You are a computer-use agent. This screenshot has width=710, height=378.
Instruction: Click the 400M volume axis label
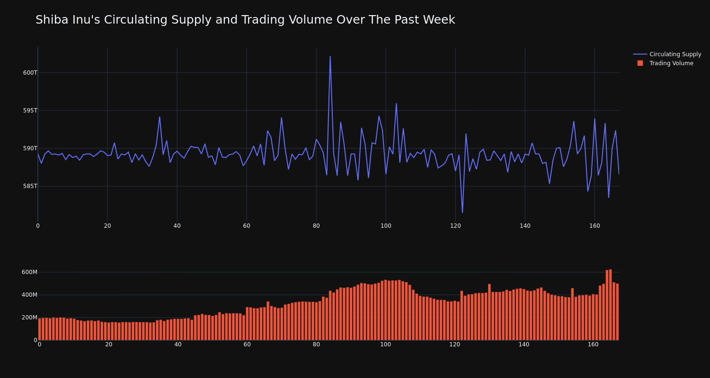[x=29, y=295]
